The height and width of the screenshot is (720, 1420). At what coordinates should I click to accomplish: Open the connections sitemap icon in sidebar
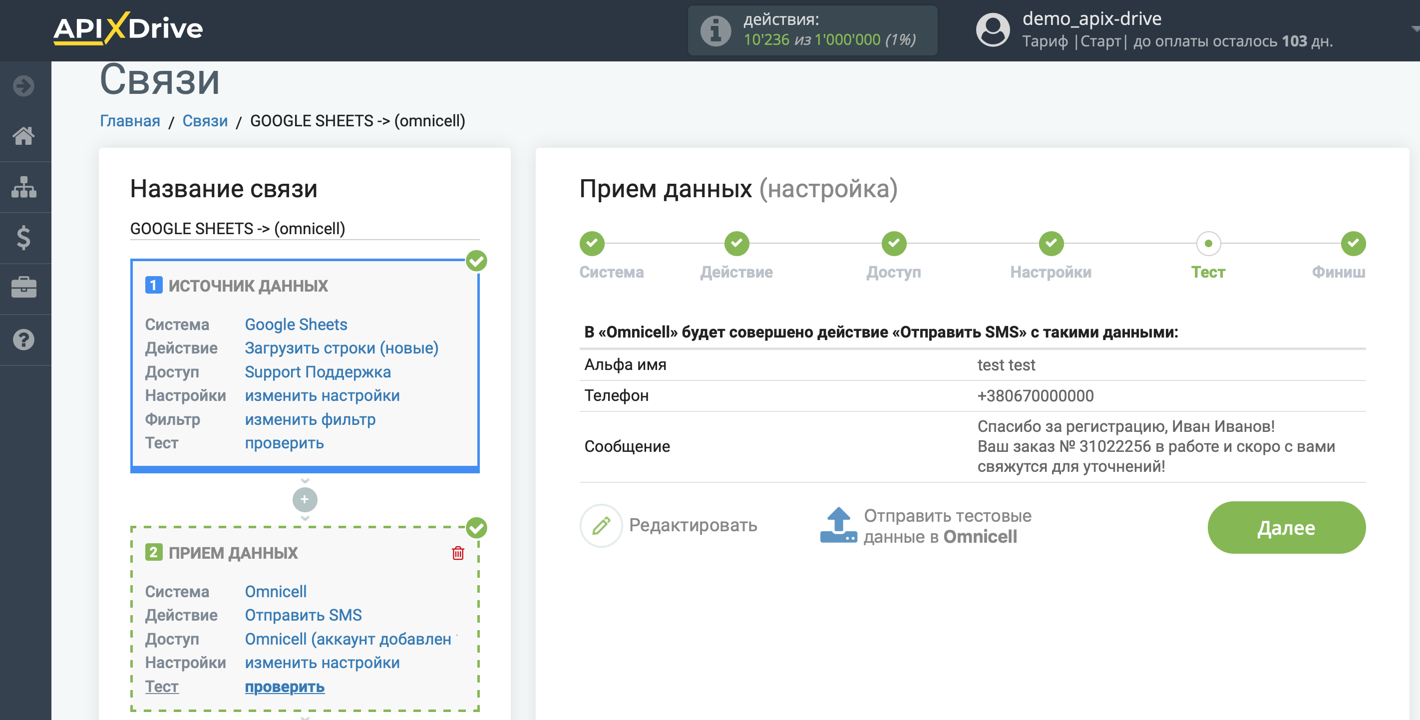tap(23, 187)
